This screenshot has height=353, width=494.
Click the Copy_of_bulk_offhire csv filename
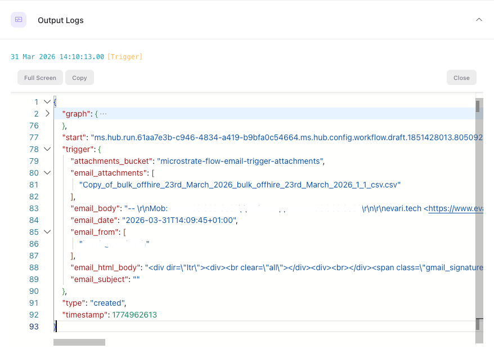pos(240,185)
